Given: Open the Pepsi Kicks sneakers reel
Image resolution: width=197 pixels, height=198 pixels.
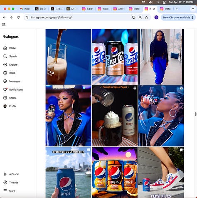Looking at the screenshot, I should pos(161,173).
